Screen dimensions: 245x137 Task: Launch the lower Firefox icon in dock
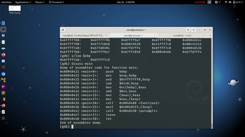click(3, 106)
